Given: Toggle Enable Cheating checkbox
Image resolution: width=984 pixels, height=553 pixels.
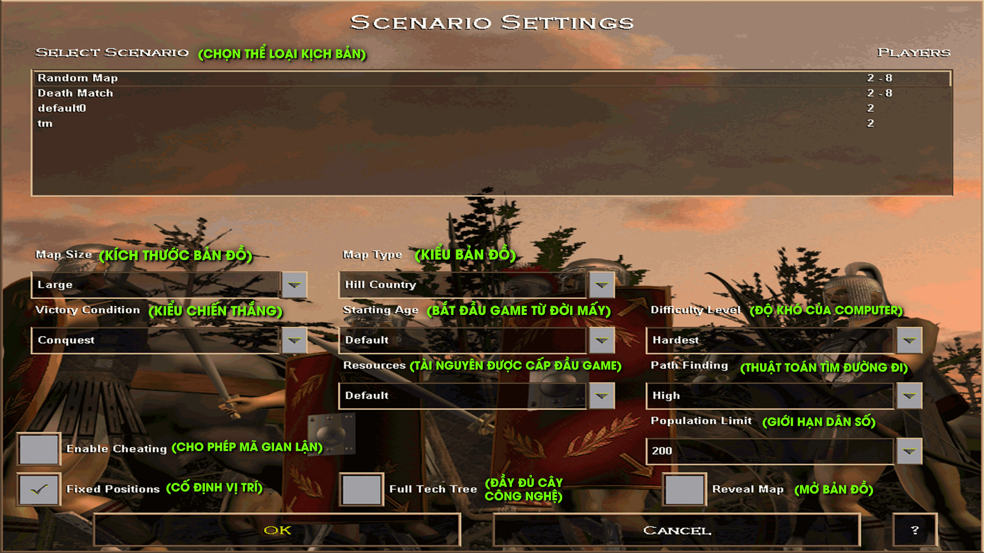Looking at the screenshot, I should click(x=37, y=448).
